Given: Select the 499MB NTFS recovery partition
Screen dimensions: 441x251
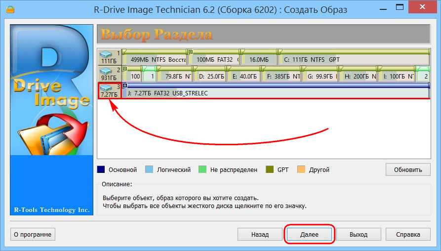Looking at the screenshot, I should (x=154, y=60).
